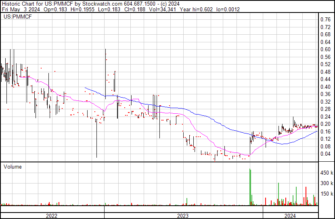Viewport: 335px width, 219px height.
Task: Select the 2022 year label on timeline
Action: tap(51, 216)
